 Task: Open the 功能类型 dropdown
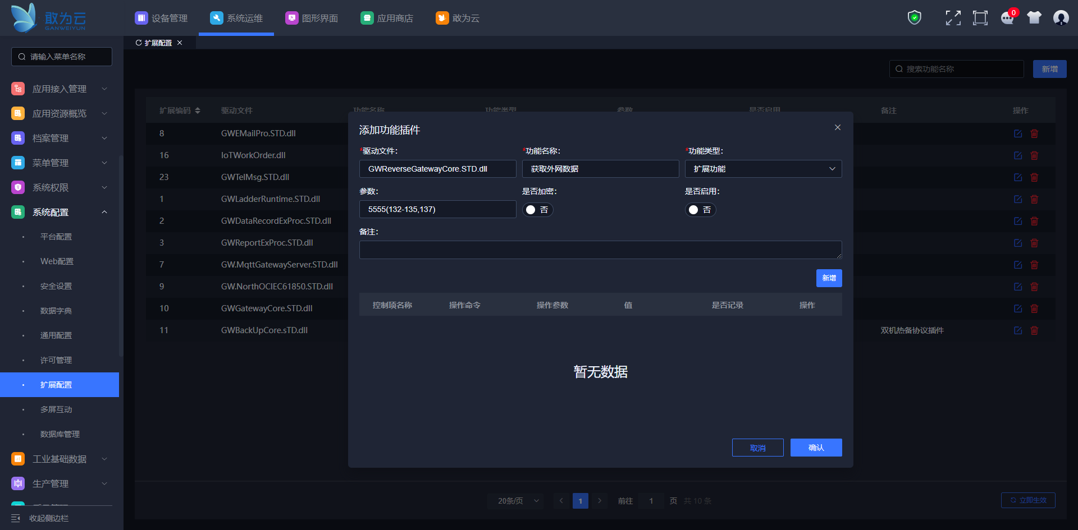[763, 169]
